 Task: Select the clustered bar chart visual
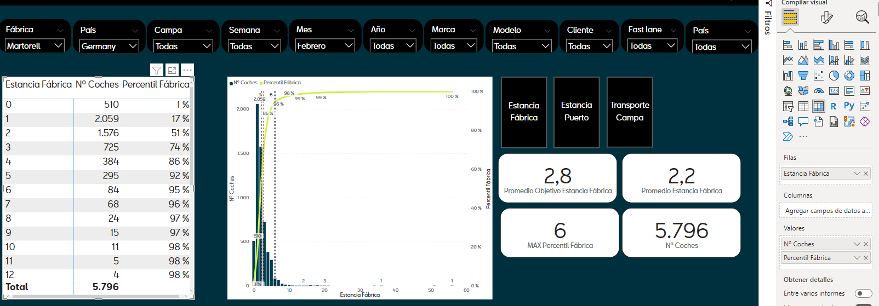point(819,45)
